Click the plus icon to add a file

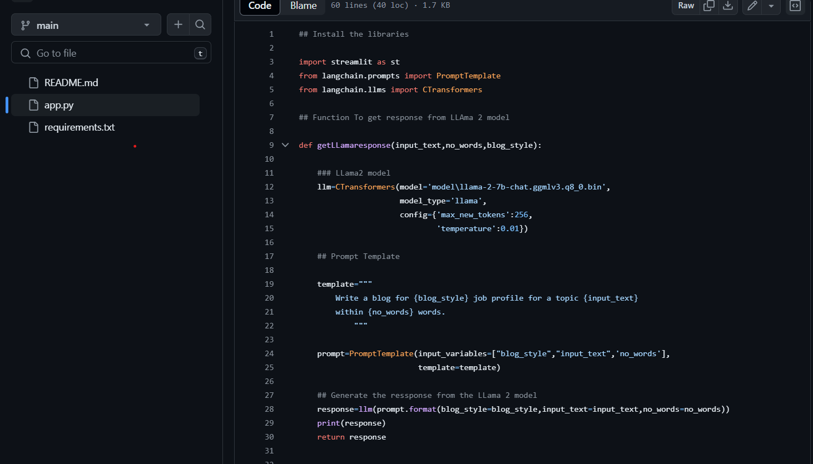click(x=178, y=24)
